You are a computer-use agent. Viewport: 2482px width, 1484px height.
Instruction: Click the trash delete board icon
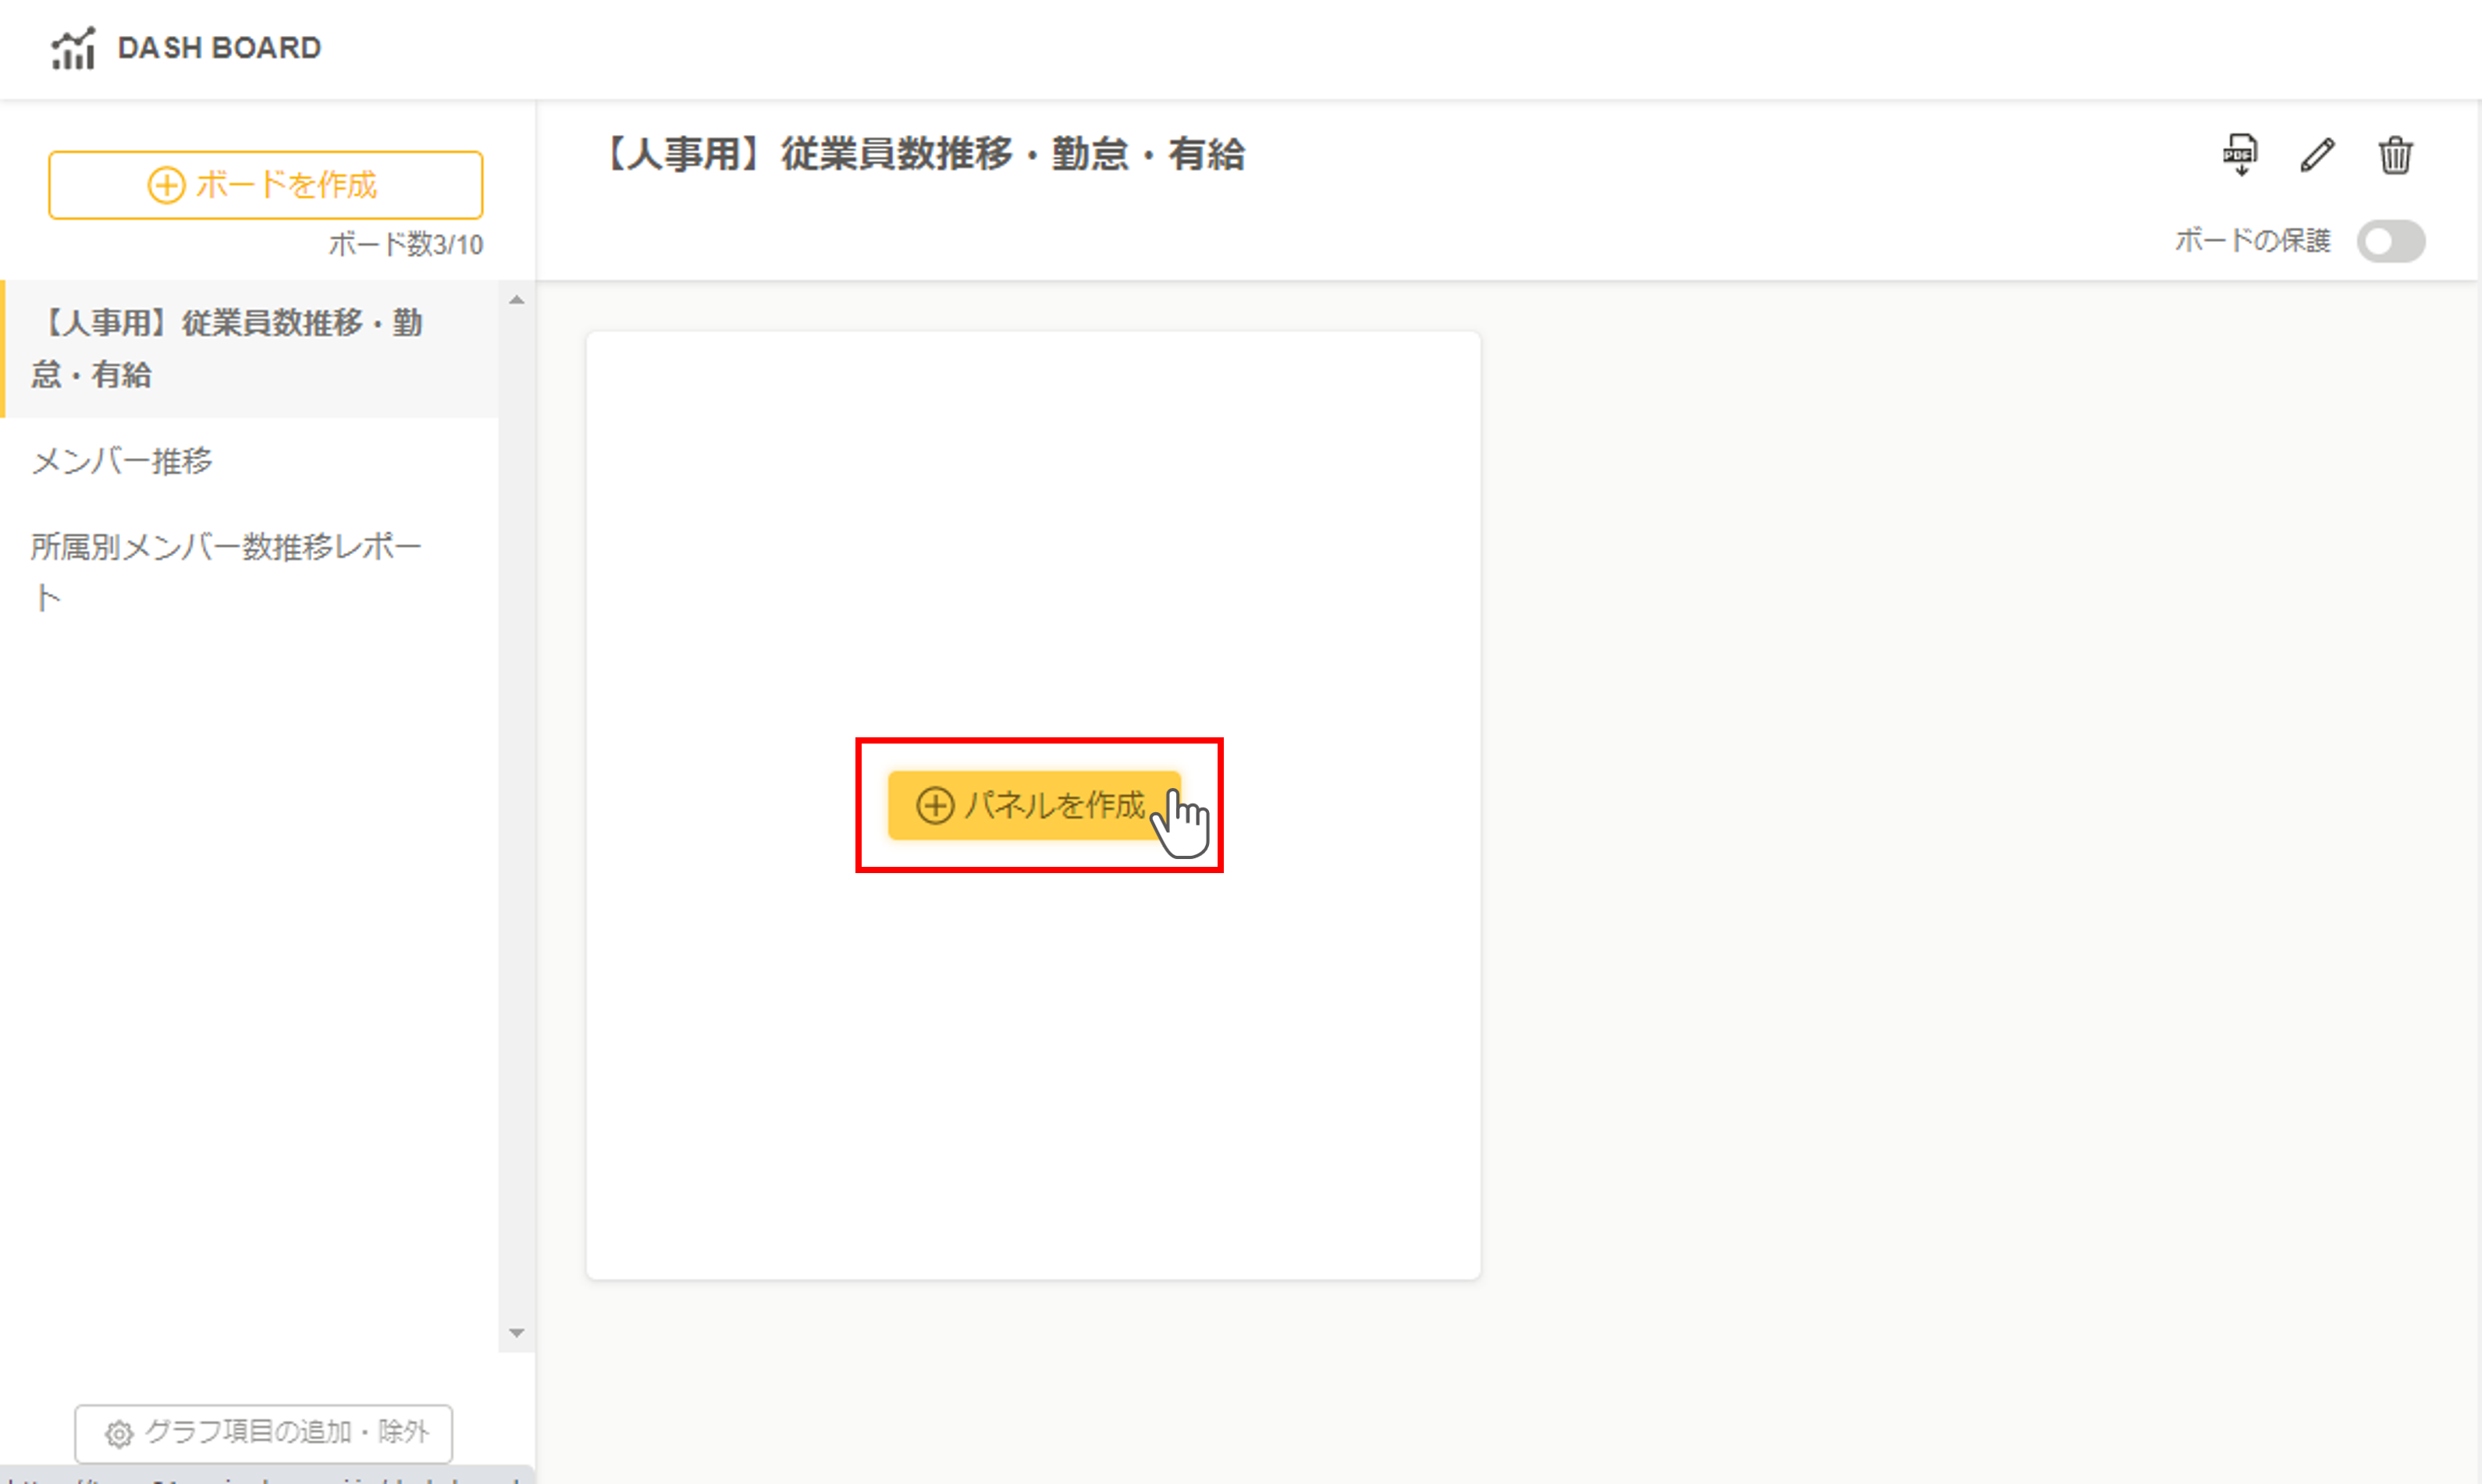point(2395,155)
